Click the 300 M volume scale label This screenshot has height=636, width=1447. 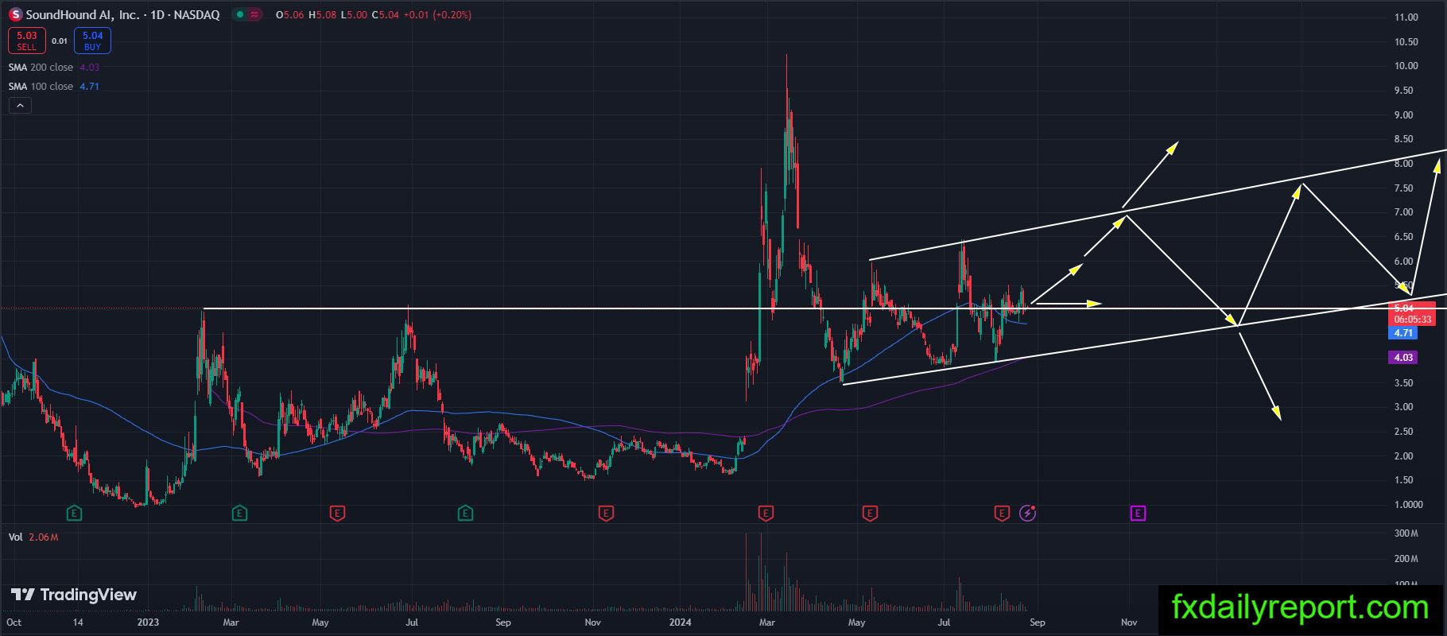pos(1406,533)
